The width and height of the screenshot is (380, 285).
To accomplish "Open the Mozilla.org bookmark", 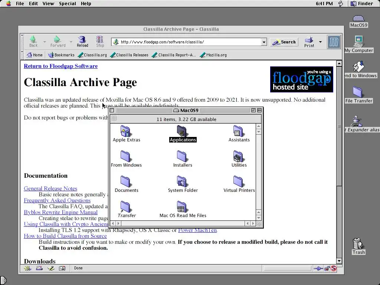I will (x=213, y=55).
